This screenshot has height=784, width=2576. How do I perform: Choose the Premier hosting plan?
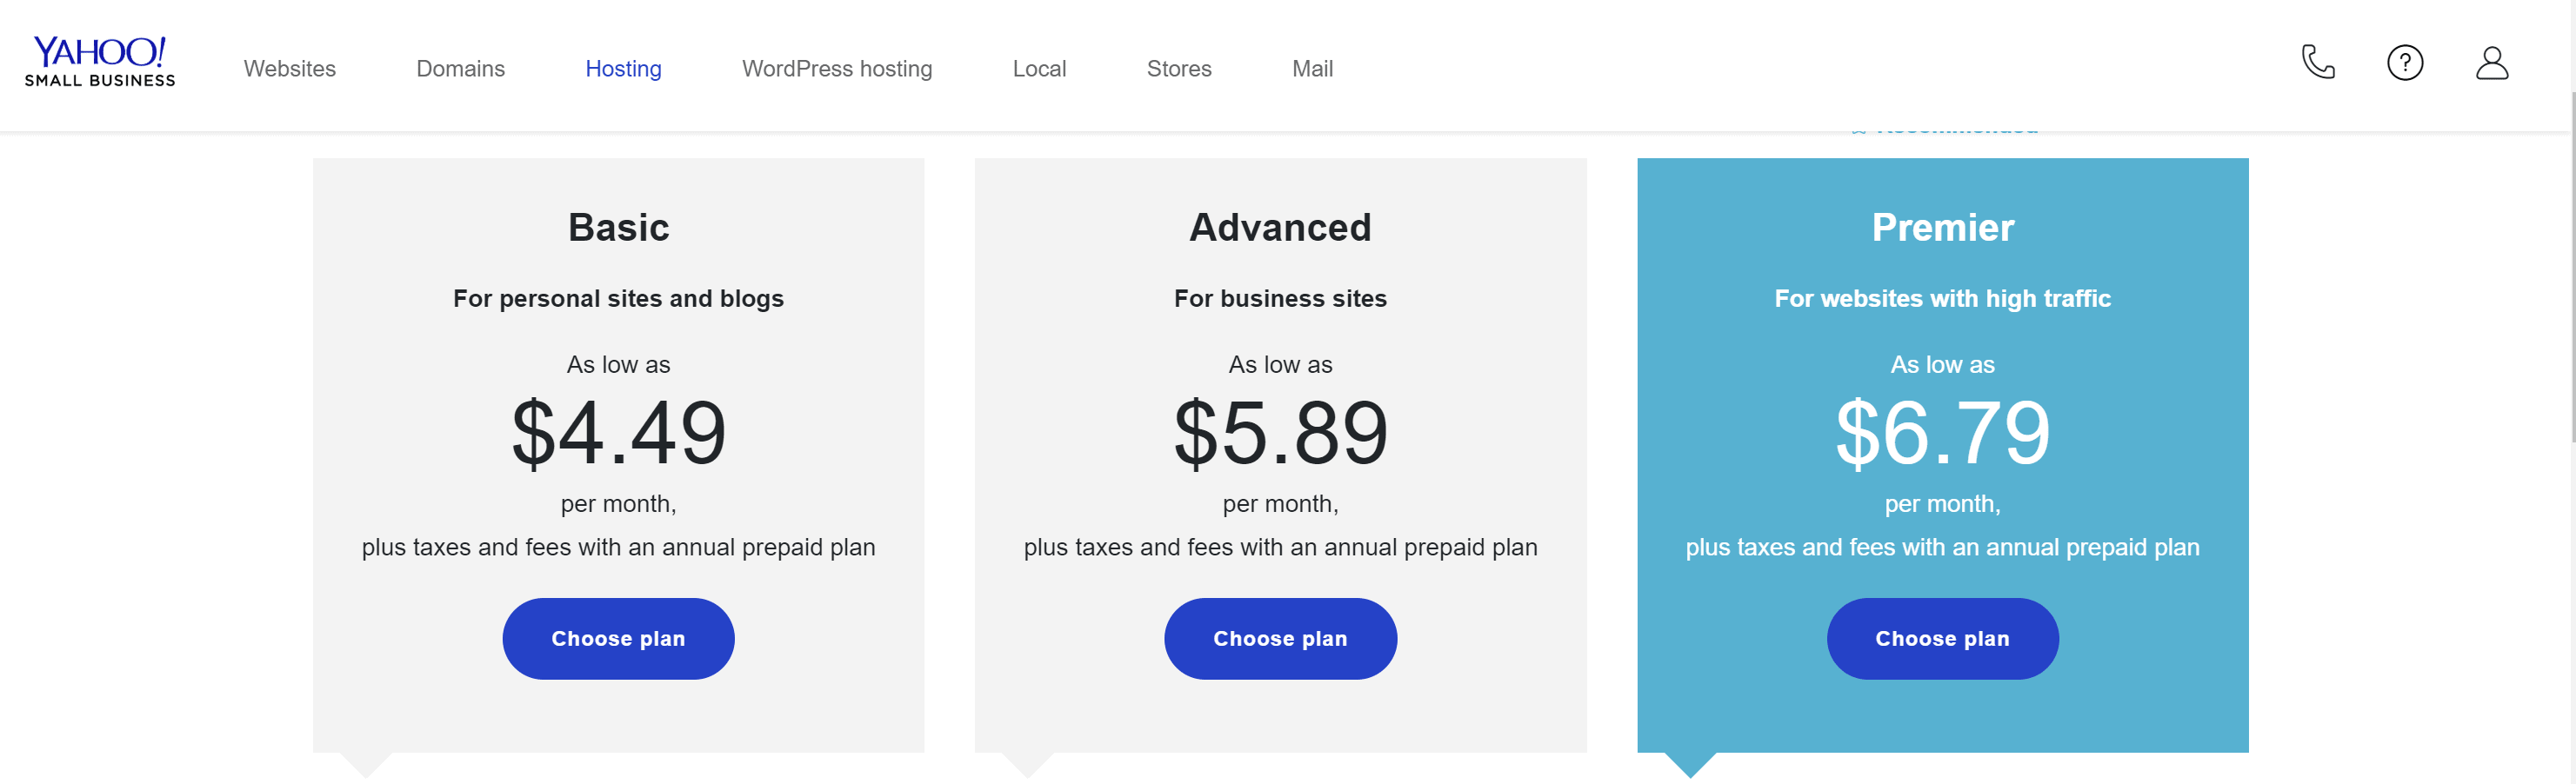tap(1943, 639)
